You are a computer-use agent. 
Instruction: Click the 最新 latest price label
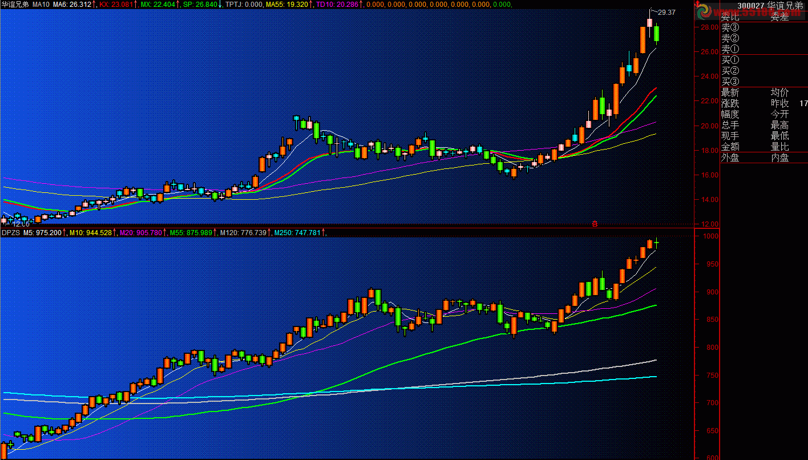(x=730, y=92)
